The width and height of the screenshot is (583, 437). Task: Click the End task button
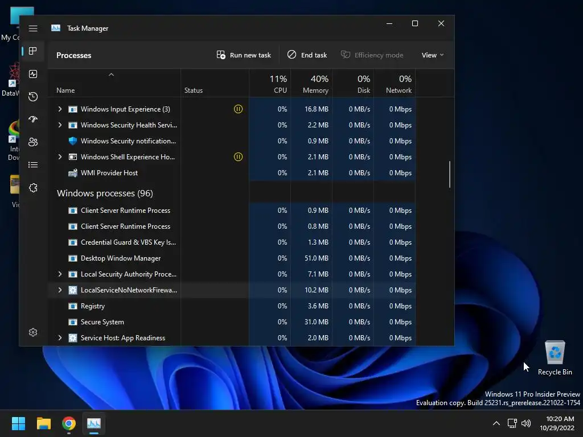[307, 55]
